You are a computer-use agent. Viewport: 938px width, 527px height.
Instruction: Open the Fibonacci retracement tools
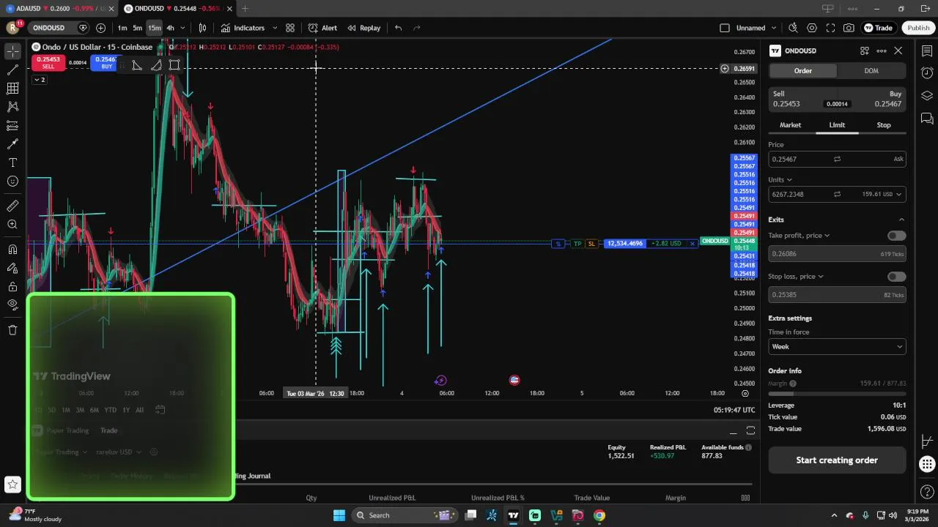12,89
